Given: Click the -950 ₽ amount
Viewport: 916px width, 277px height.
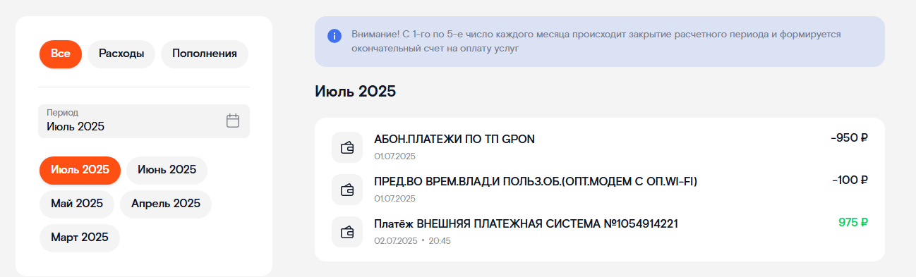Looking at the screenshot, I should [850, 138].
